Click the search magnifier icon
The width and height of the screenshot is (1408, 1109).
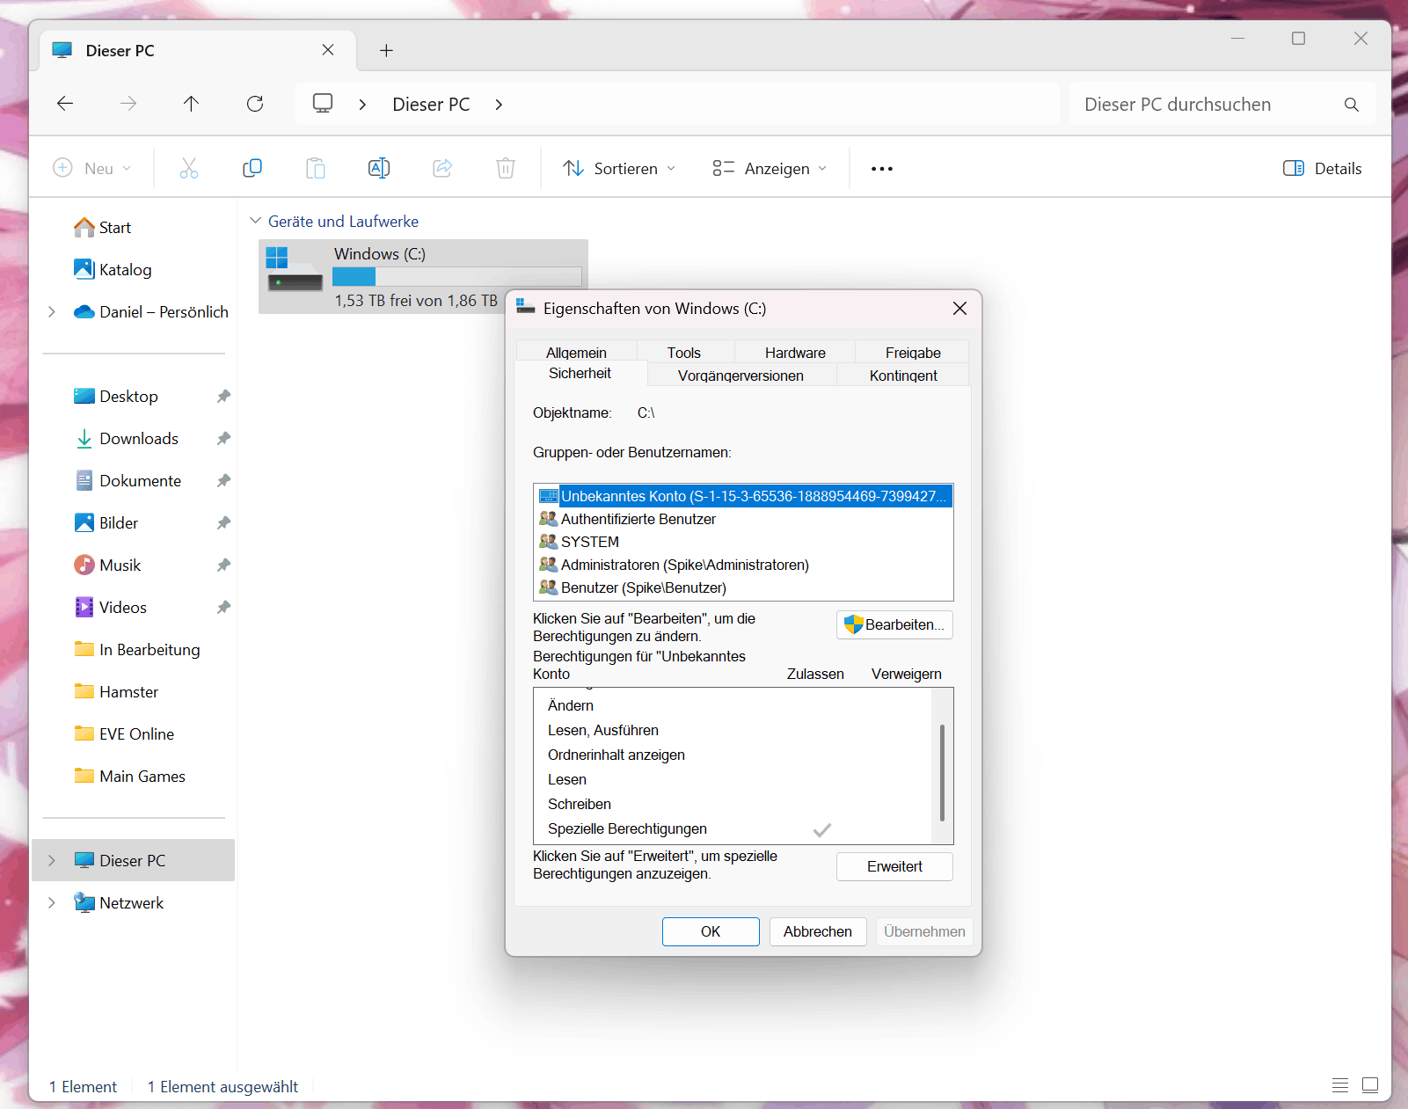point(1352,105)
